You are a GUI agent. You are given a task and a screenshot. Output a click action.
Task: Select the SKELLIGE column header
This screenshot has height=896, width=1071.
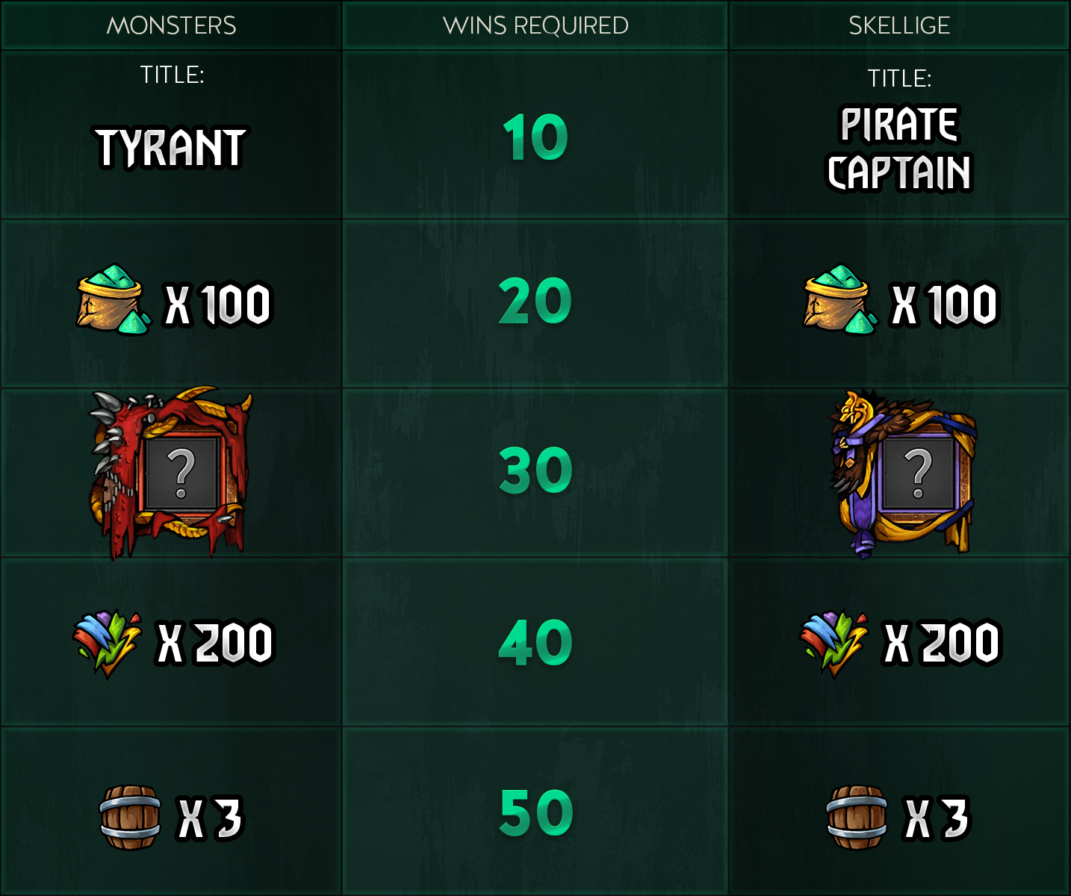coord(899,25)
